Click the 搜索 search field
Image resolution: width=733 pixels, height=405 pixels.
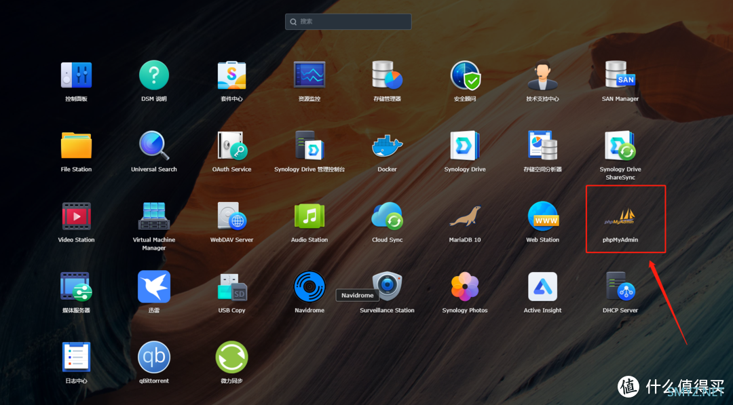click(x=348, y=22)
